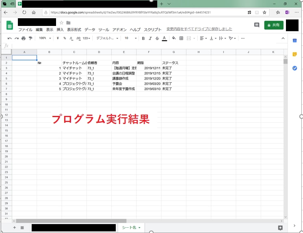Open the スクリプト menu
The height and width of the screenshot is (233, 303).
click(x=152, y=30)
